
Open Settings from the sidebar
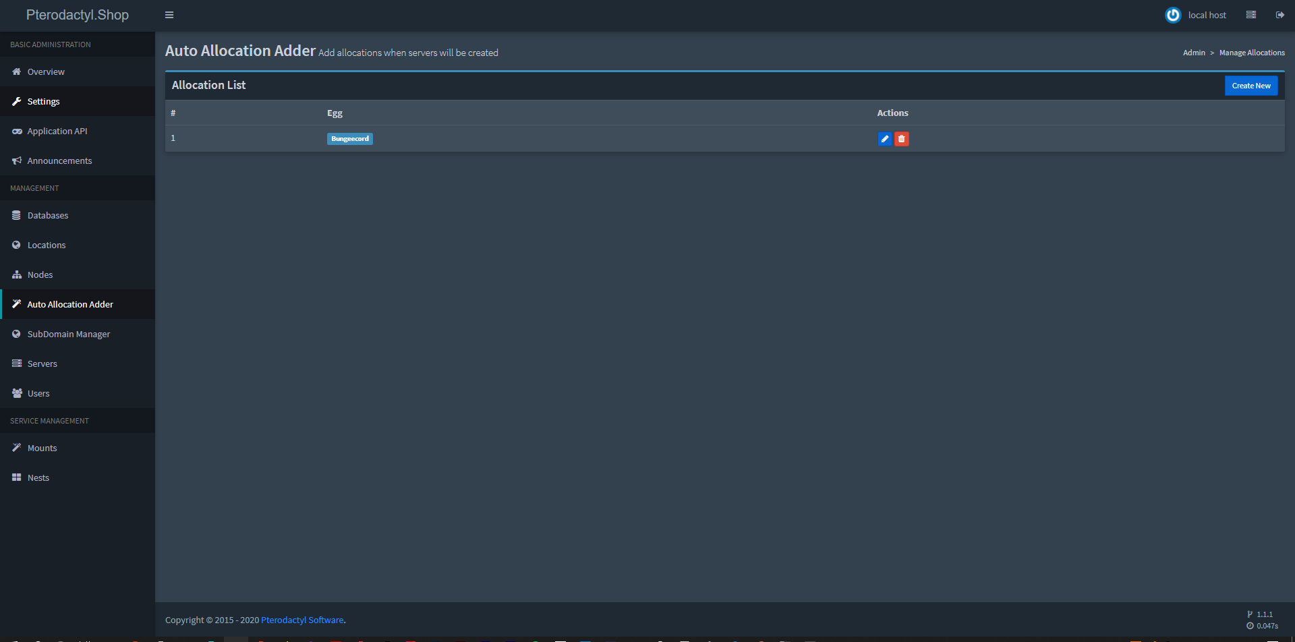click(x=43, y=101)
